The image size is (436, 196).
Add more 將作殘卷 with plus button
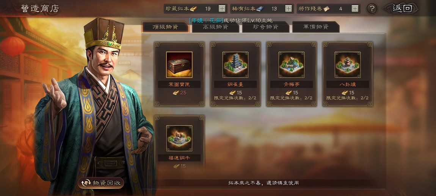(x=355, y=9)
